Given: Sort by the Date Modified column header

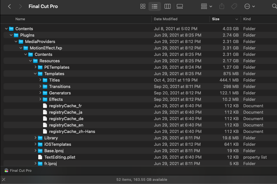Looking at the screenshot, I should click(x=165, y=19).
